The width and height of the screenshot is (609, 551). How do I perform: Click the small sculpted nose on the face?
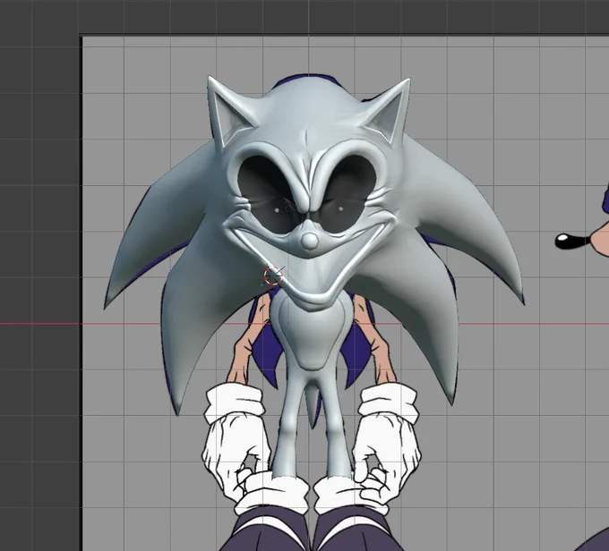(310, 242)
